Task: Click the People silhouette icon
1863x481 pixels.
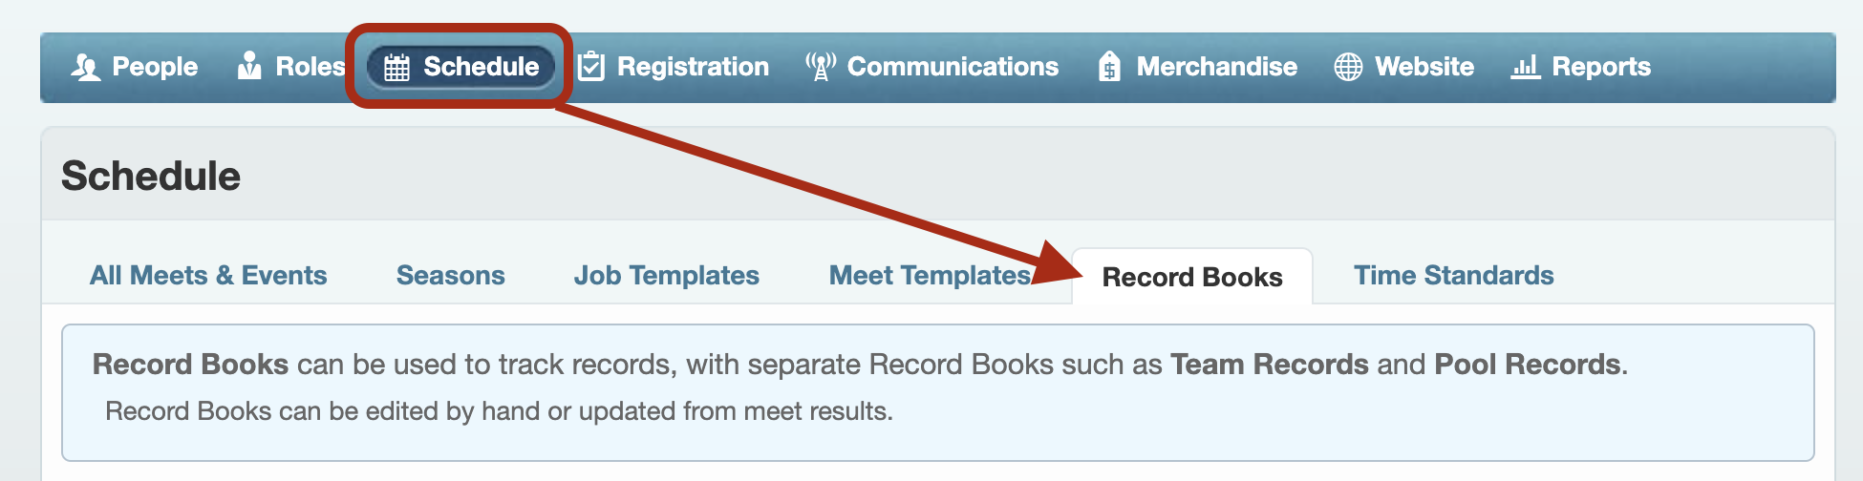Action: (x=86, y=67)
